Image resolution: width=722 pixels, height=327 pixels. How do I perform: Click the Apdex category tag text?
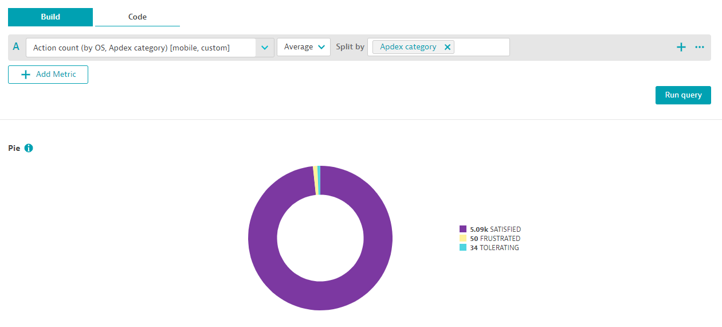click(408, 47)
